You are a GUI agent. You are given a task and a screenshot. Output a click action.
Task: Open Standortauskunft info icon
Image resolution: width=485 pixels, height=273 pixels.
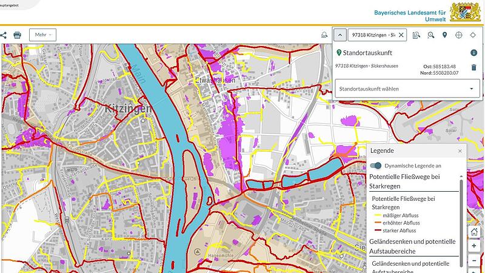coord(473,53)
